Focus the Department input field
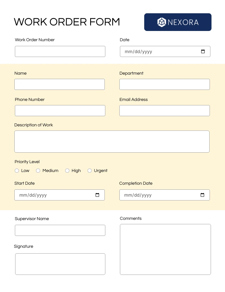The width and height of the screenshot is (225, 292). pyautogui.click(x=165, y=84)
